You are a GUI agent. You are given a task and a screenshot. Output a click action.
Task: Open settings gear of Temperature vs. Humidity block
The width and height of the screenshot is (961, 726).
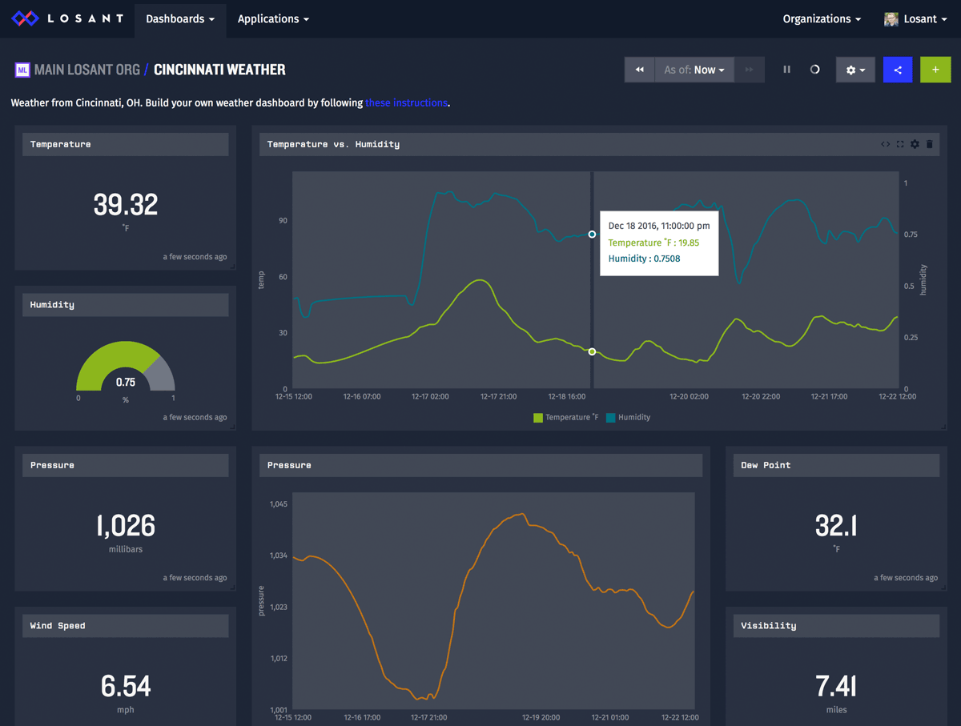(x=915, y=144)
